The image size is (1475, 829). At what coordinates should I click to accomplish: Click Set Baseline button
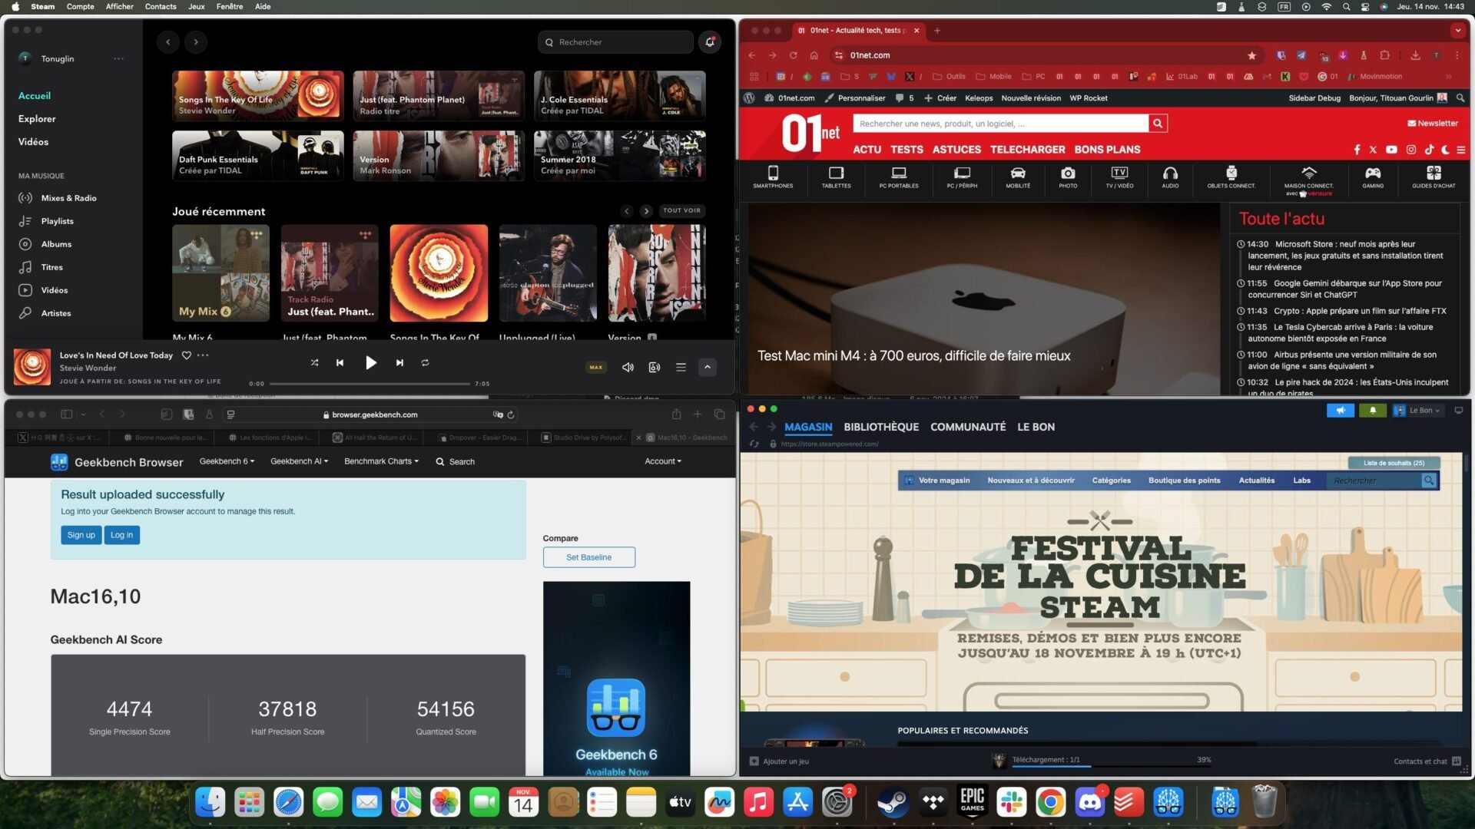(588, 557)
